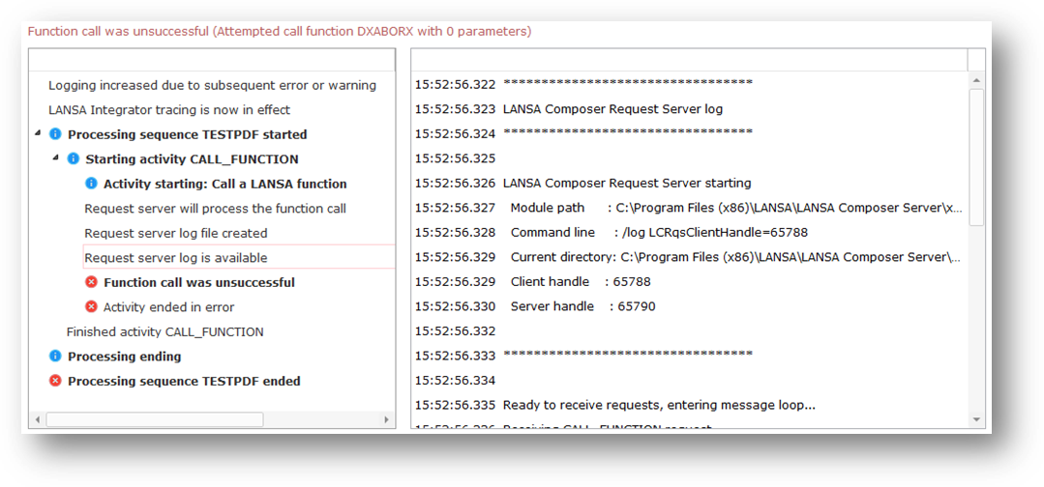This screenshot has width=1044, height=487.
Task: Collapse the Starting activity CALL_FUNCTION node
Action: click(x=56, y=158)
